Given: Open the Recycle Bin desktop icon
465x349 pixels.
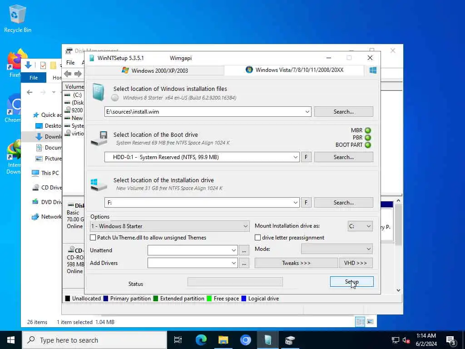Looking at the screenshot, I should point(18,18).
